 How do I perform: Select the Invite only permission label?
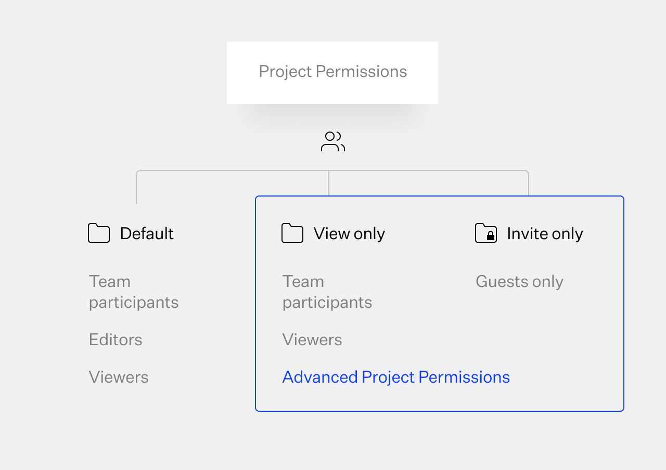click(545, 233)
